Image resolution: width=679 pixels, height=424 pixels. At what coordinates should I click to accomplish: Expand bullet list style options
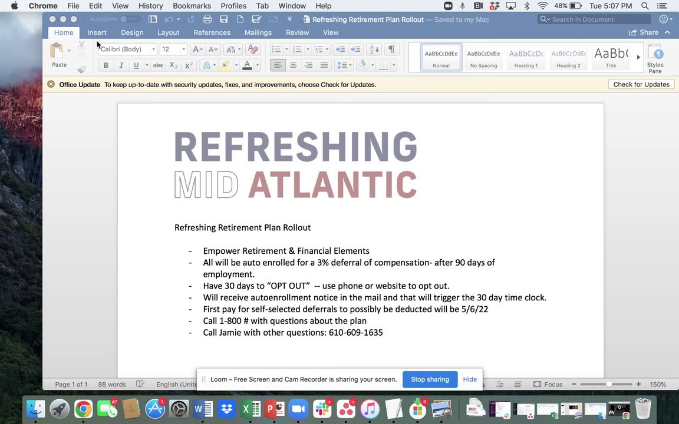(286, 49)
